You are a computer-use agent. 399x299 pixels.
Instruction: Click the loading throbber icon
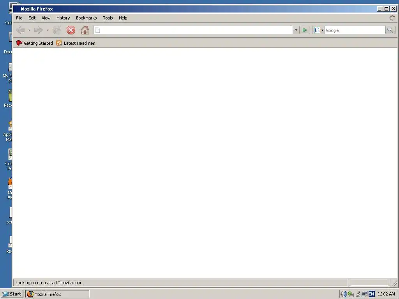392,18
